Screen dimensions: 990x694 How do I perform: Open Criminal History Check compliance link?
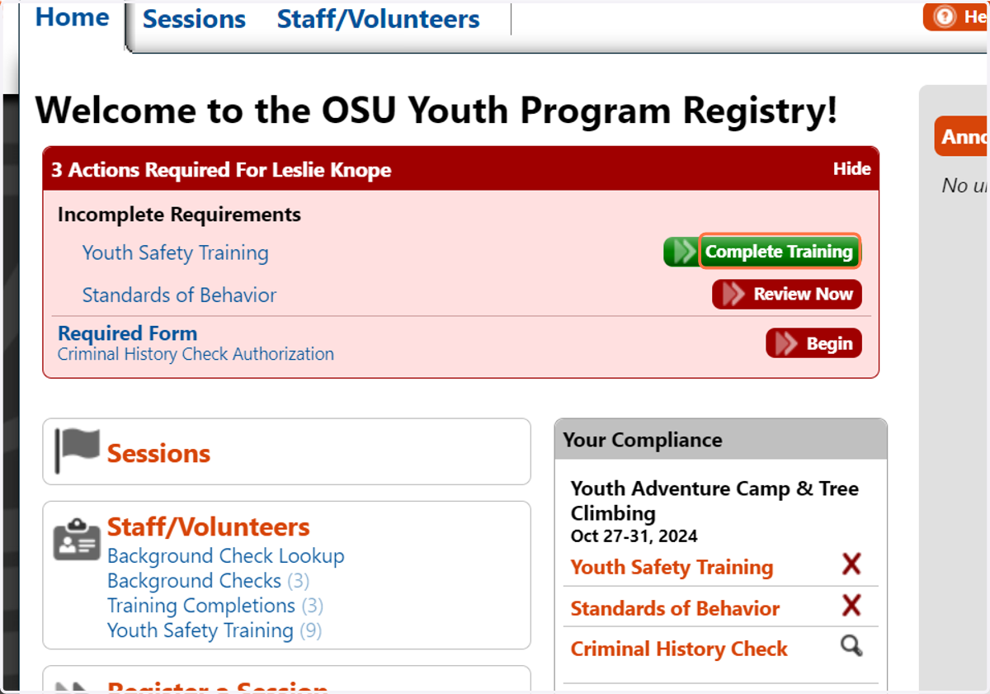click(679, 649)
